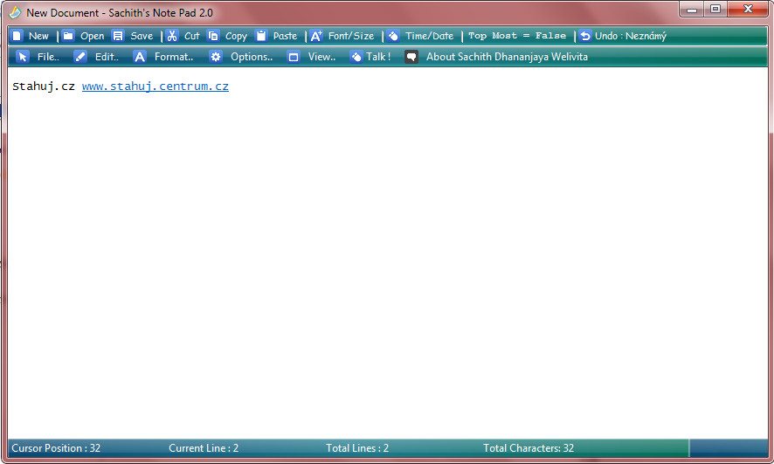Screen dimensions: 774x464
Task: Click the File menu pointer icon
Action: pyautogui.click(x=22, y=57)
